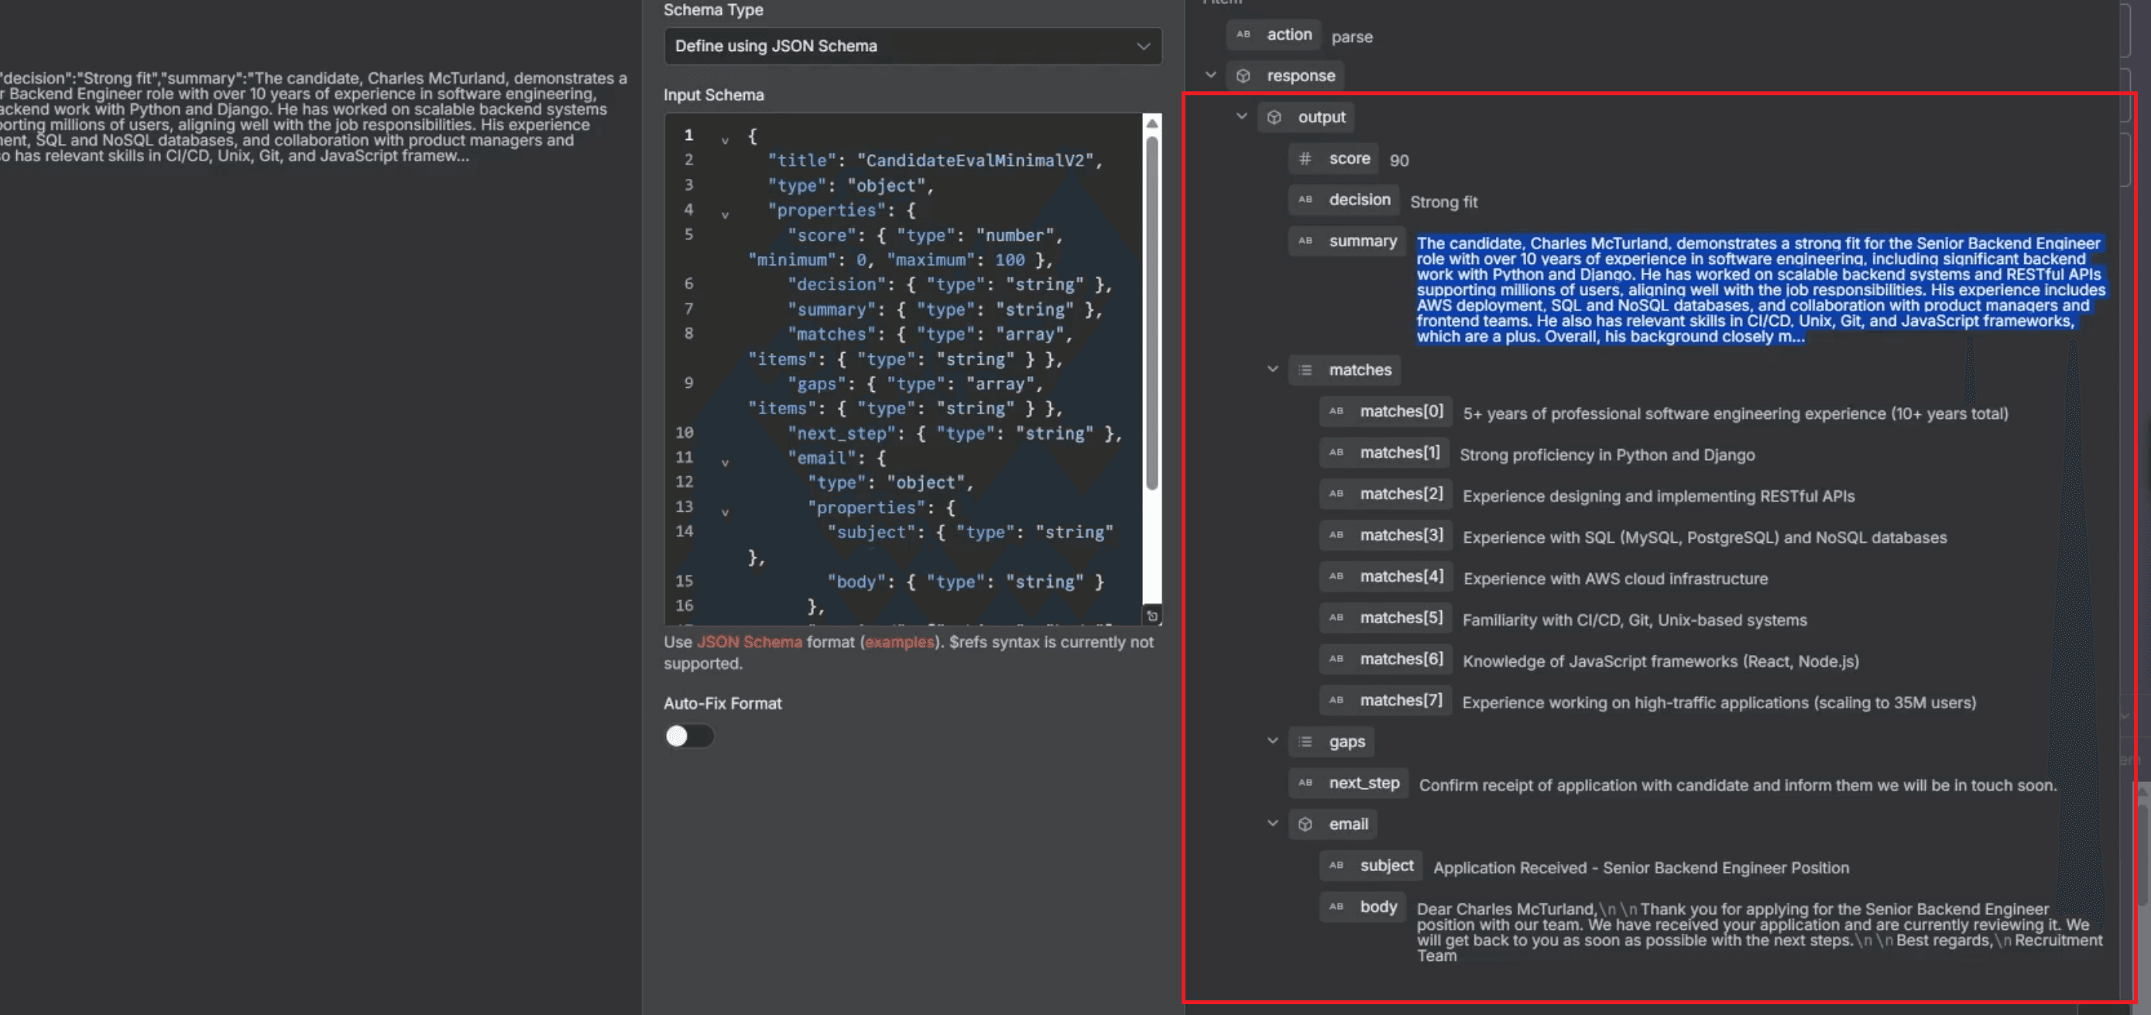Screen dimensions: 2151x1015
Task: Click the string icon beside matches[7]
Action: (1336, 699)
